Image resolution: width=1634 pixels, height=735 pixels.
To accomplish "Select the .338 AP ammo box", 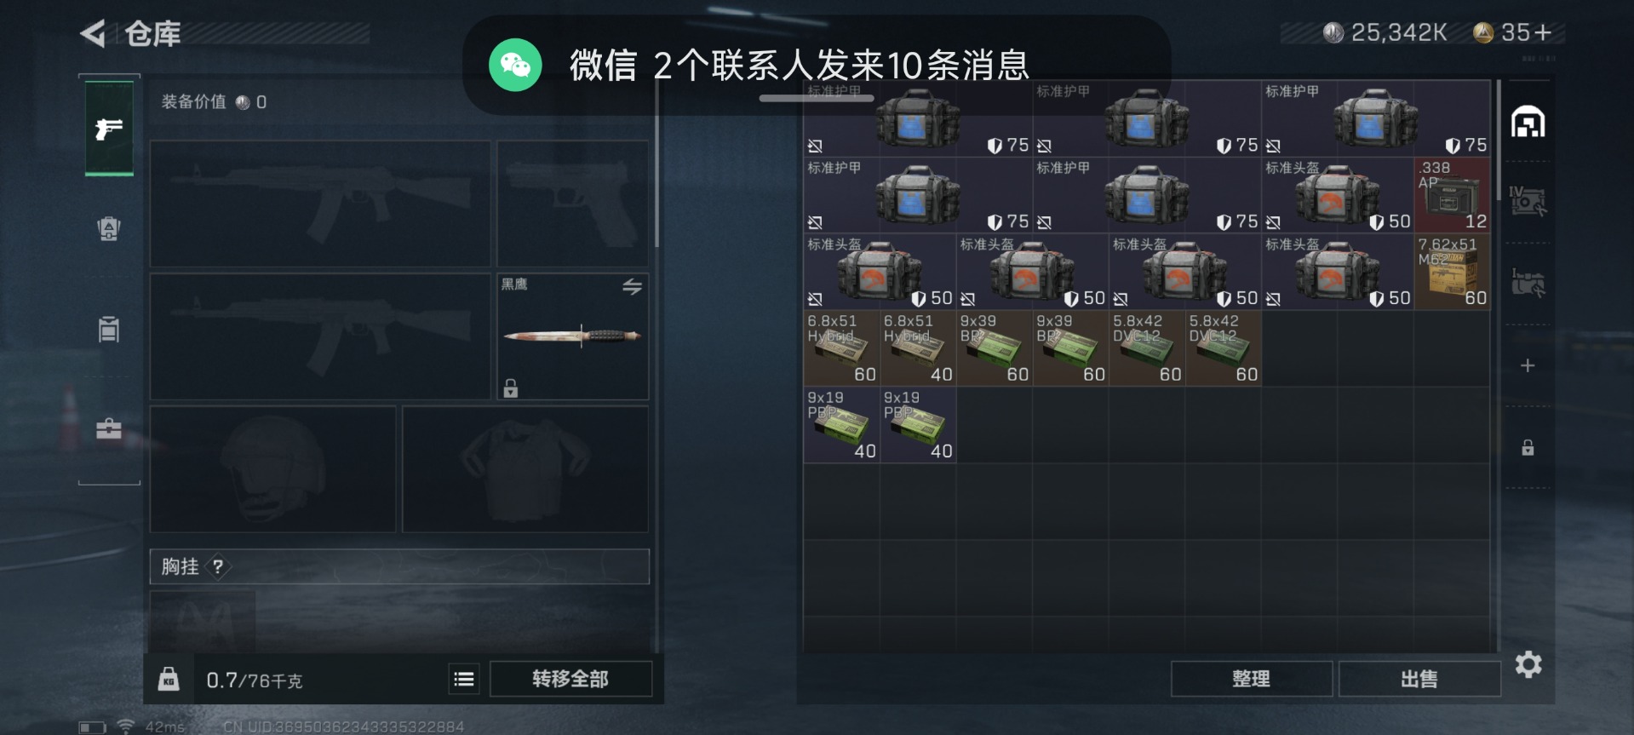I will click(x=1453, y=195).
